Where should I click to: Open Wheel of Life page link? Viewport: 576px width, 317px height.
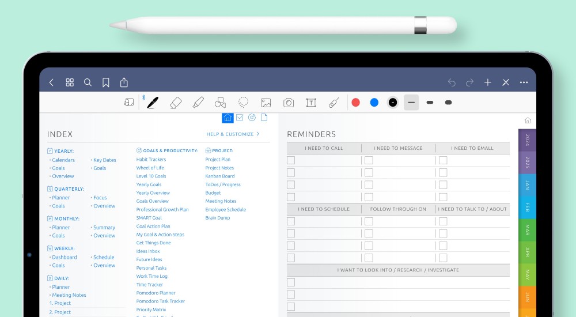pyautogui.click(x=150, y=168)
